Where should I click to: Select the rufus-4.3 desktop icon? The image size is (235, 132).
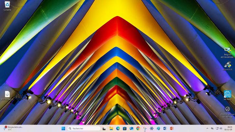coord(228,65)
